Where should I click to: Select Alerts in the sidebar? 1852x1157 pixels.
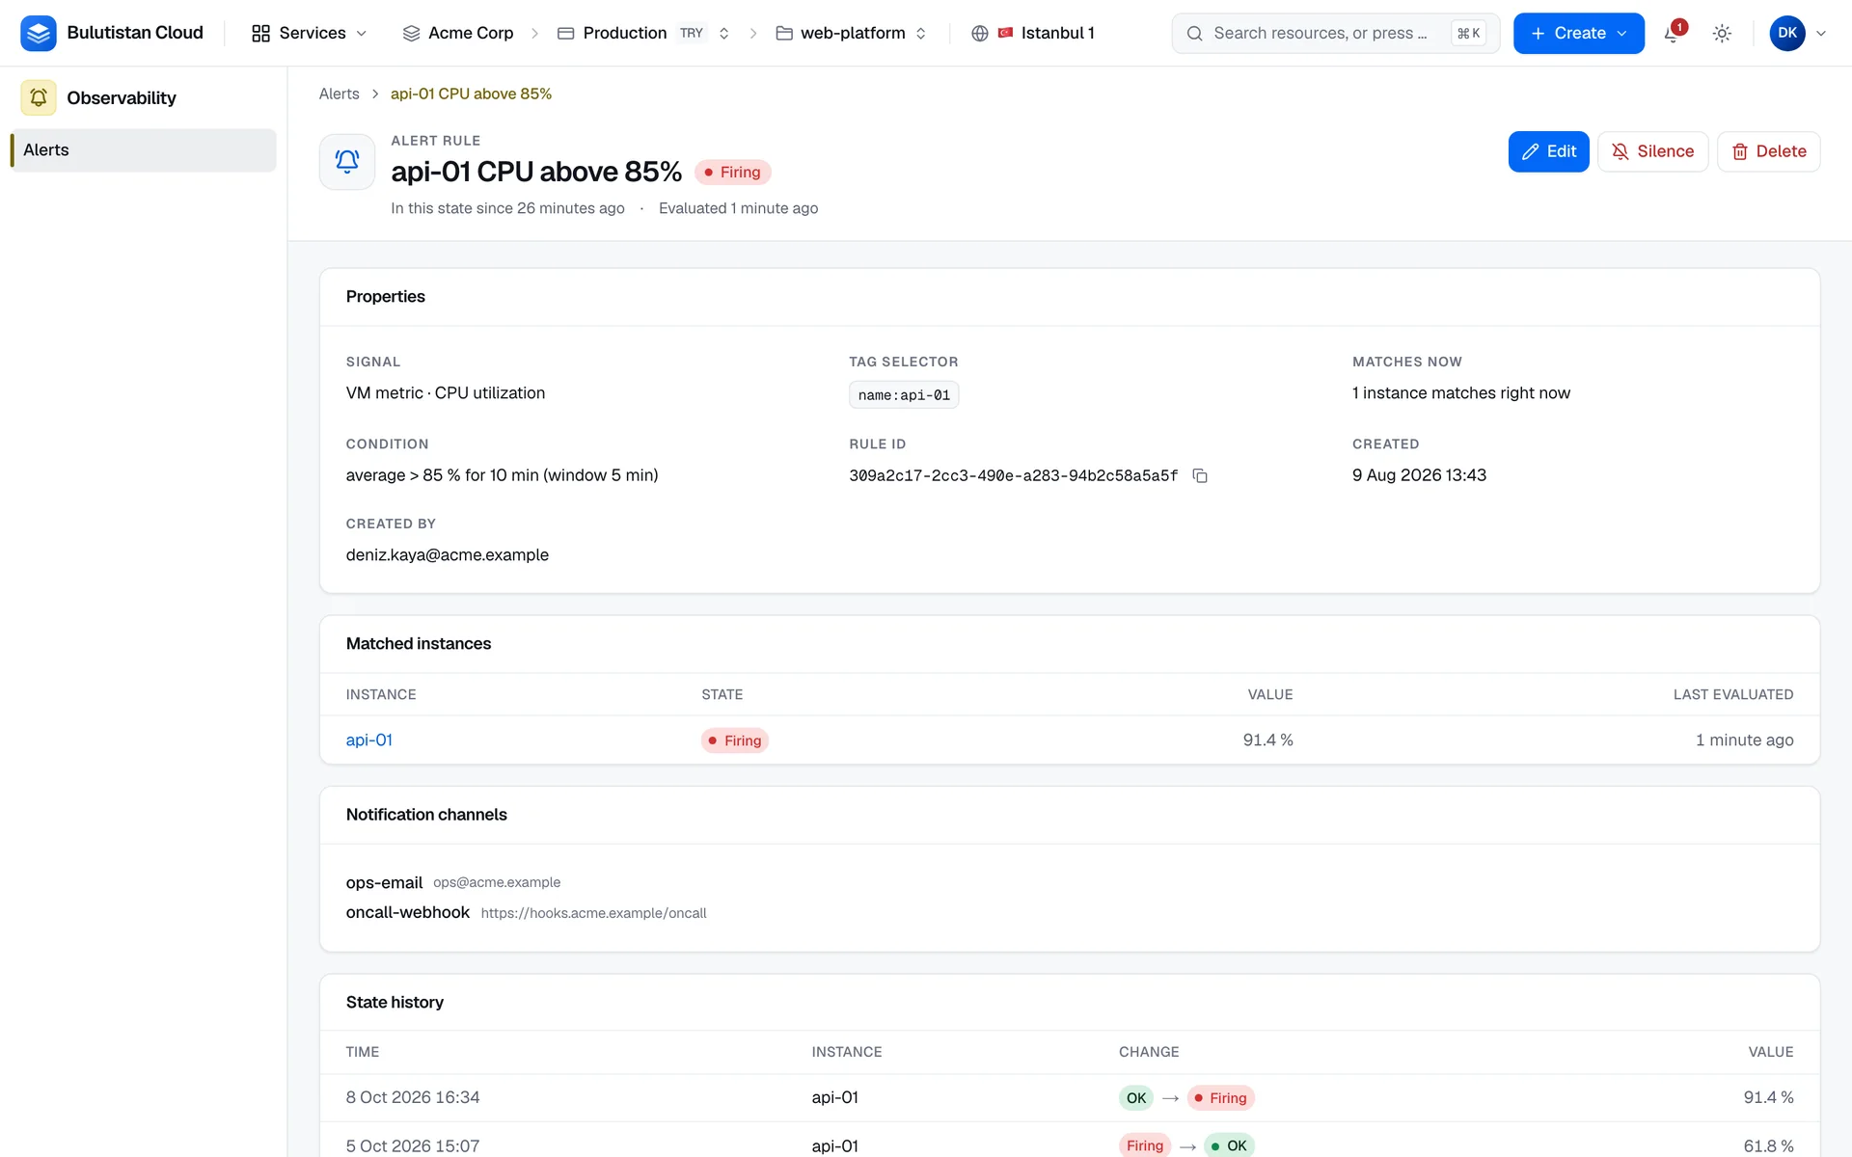click(x=143, y=150)
